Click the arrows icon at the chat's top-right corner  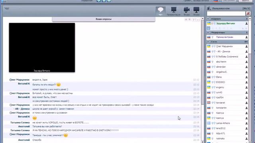[198, 19]
